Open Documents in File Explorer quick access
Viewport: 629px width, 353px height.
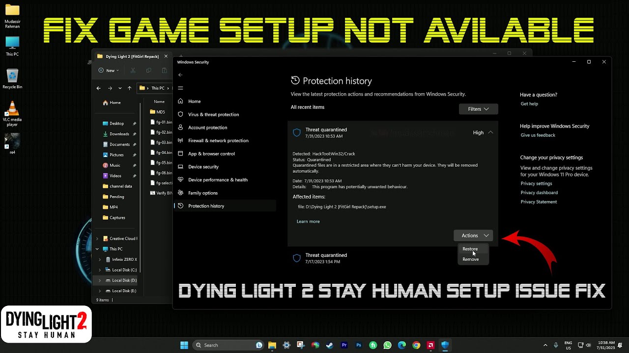pyautogui.click(x=119, y=145)
